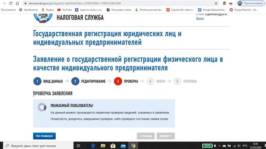Viewport: 266px width, 149px height.
Task: Click the disabled Далее button
Action: click(165, 136)
